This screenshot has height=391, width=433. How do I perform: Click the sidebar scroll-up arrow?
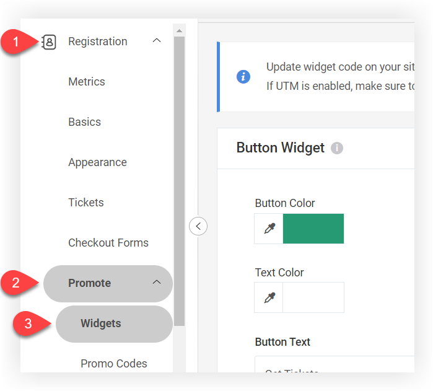(x=179, y=30)
